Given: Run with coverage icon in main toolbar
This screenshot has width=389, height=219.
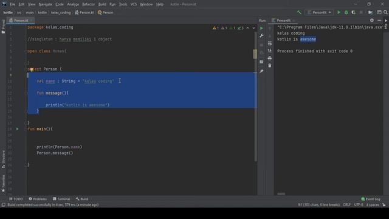Looking at the screenshot, I should (x=354, y=12).
